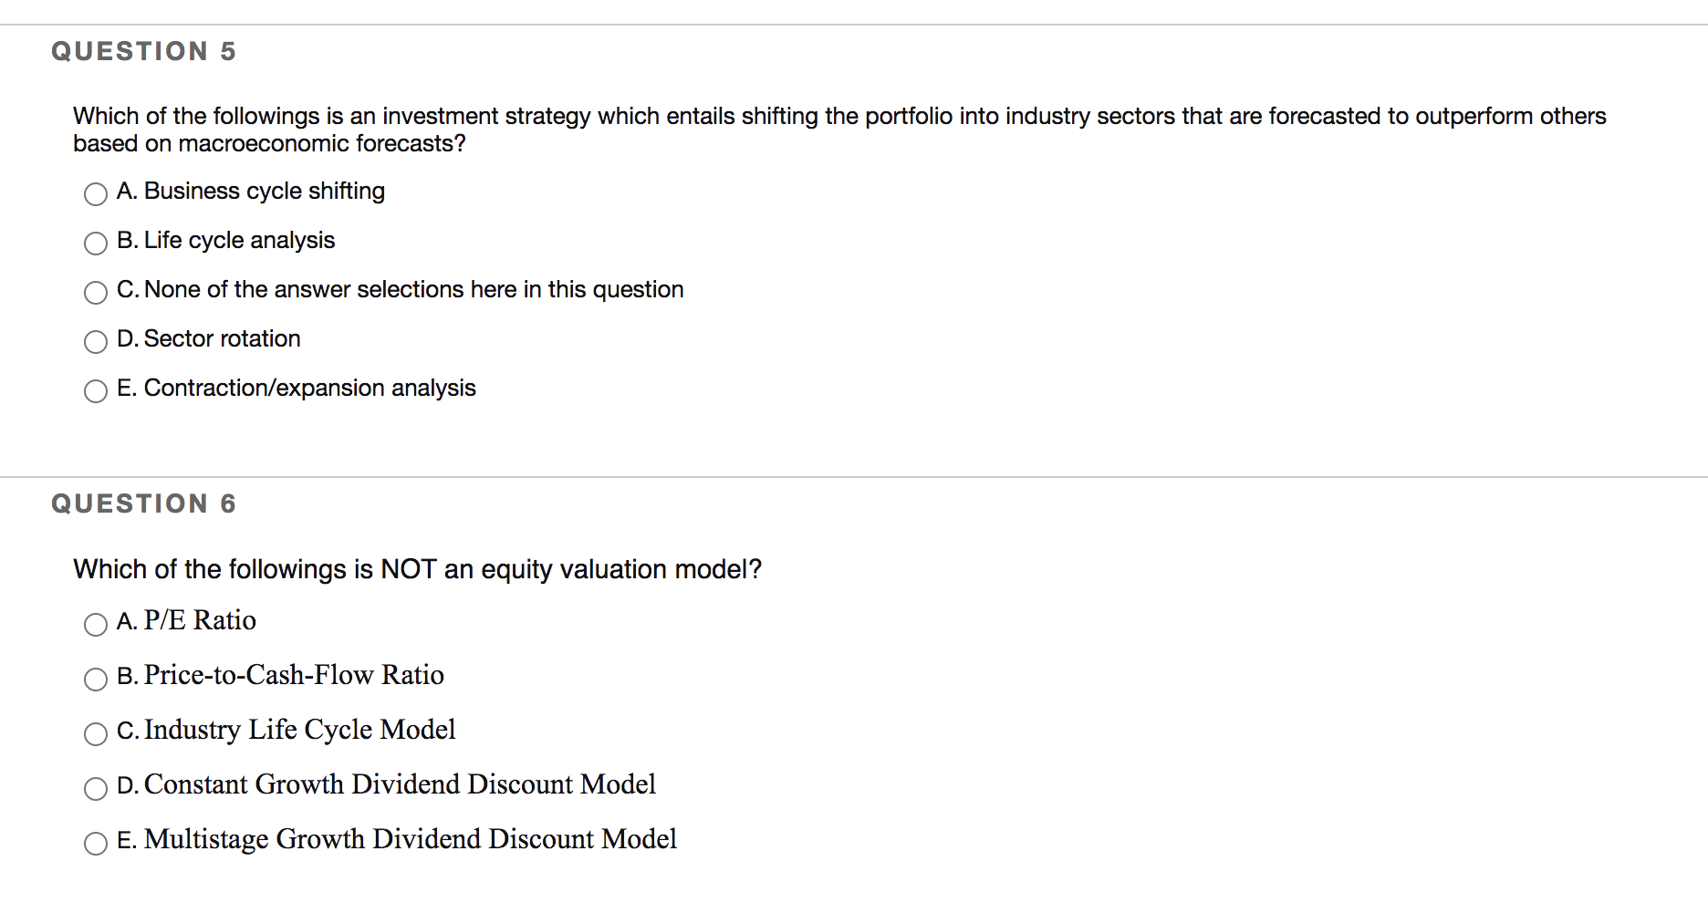Click the Business cycle shifting label
Screen dimensions: 1708x903
click(x=265, y=191)
